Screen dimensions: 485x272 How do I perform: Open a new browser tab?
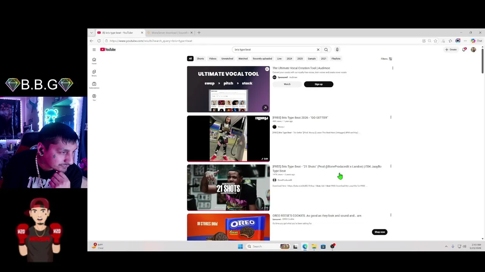[199, 32]
